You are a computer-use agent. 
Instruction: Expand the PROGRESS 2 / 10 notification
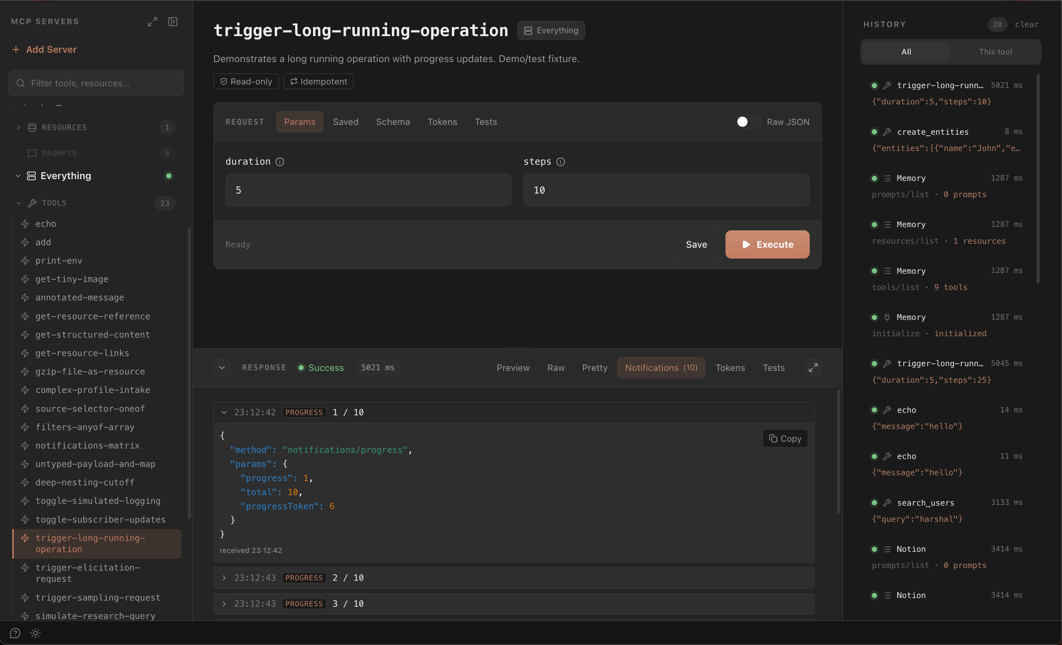tap(224, 578)
